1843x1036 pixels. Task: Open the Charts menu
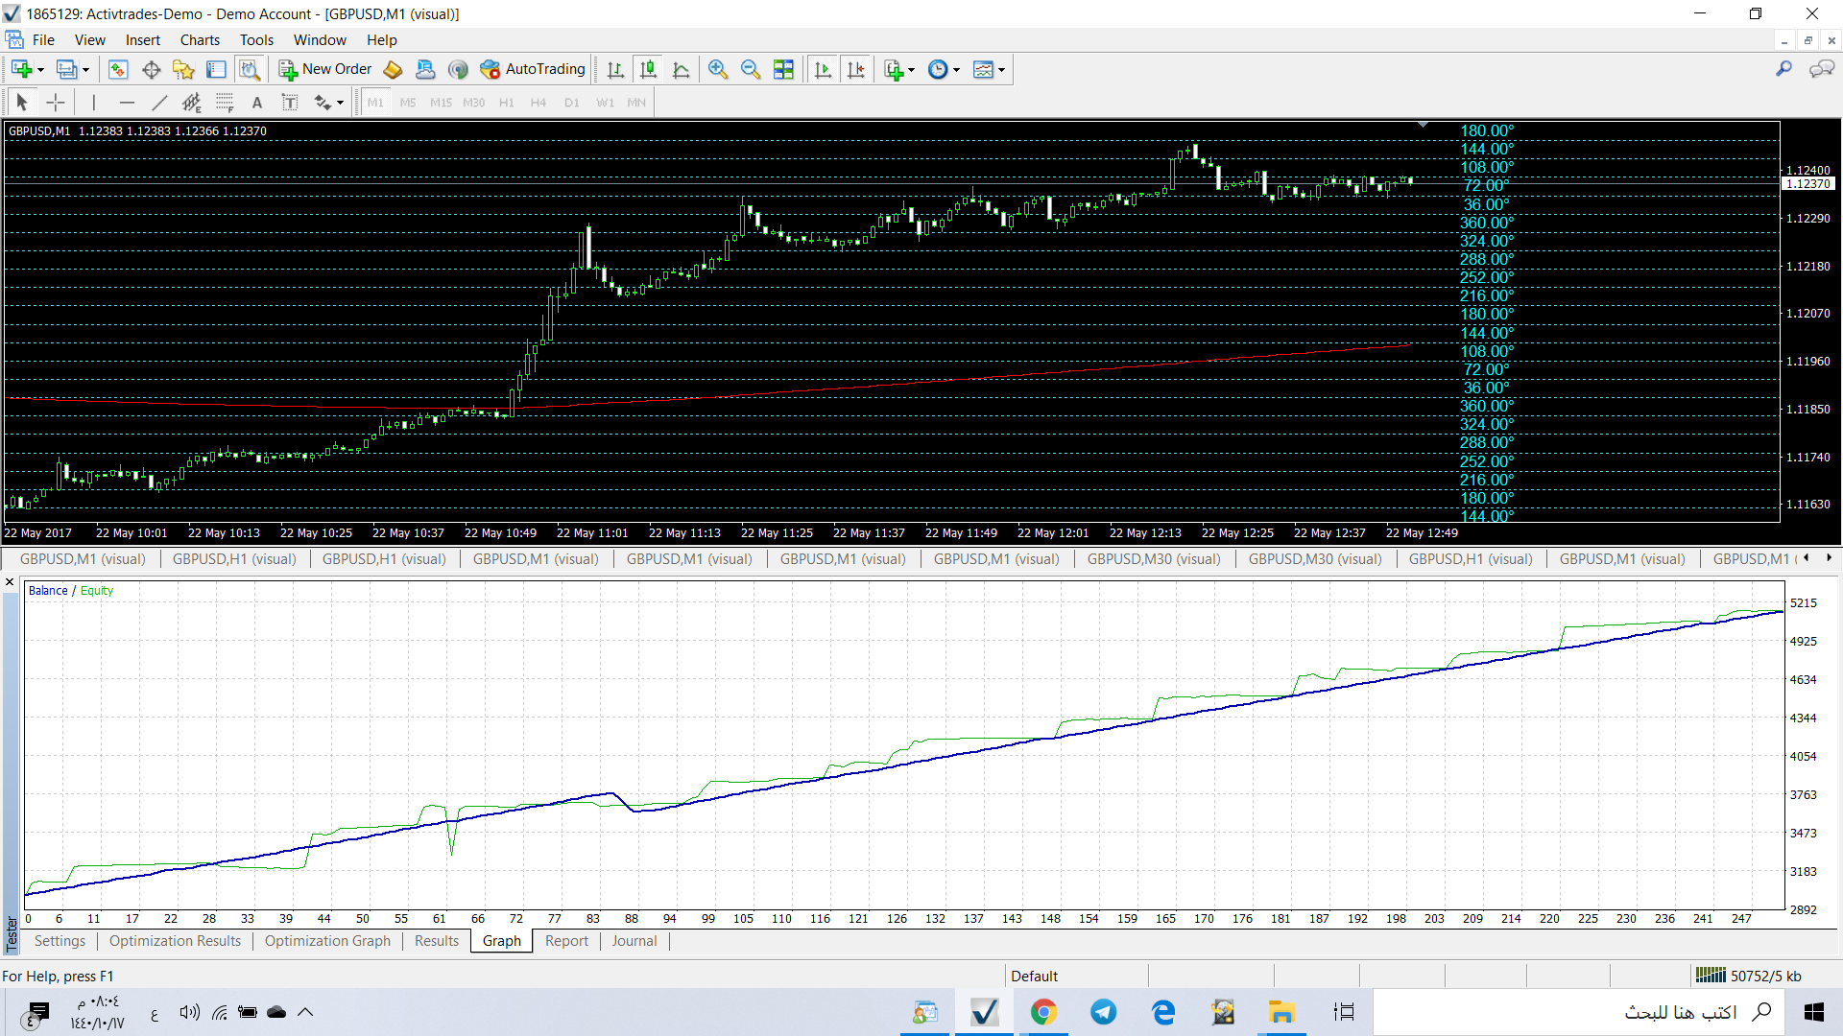point(200,40)
